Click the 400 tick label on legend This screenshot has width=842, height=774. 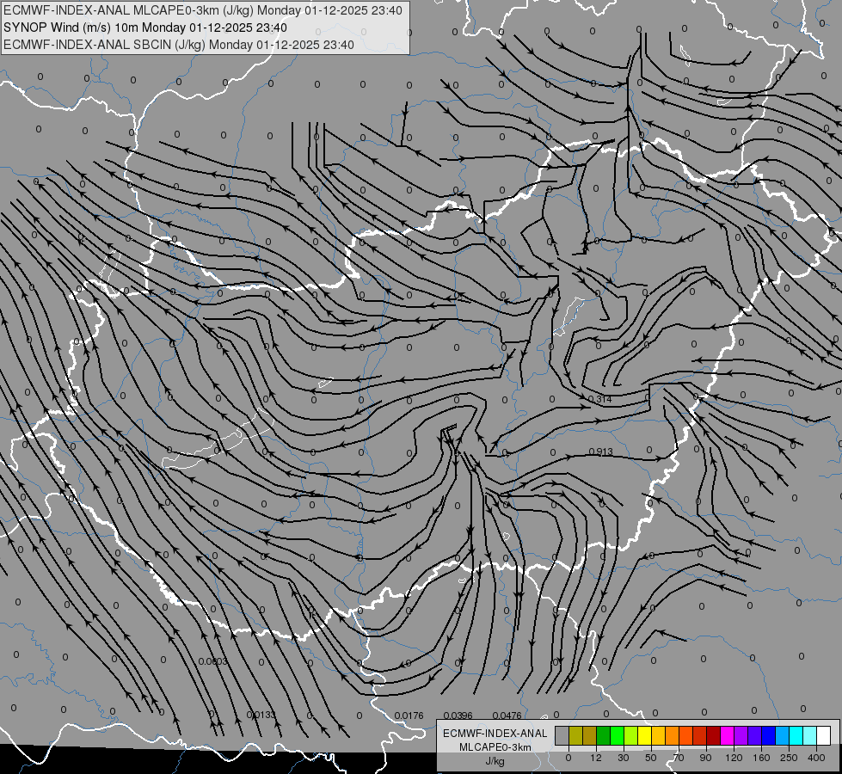click(x=816, y=758)
